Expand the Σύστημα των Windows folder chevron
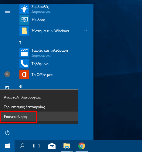 pyautogui.click(x=86, y=31)
